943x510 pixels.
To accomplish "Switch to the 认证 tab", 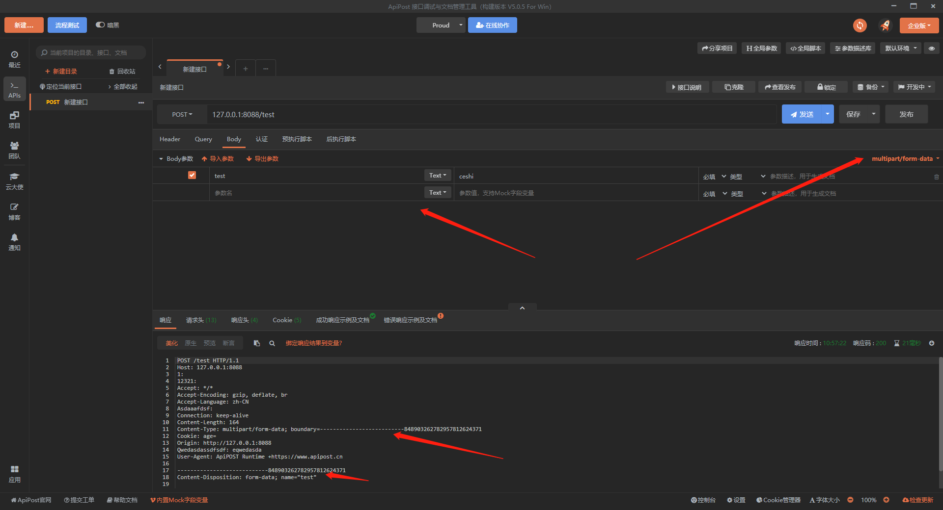I will coord(262,139).
